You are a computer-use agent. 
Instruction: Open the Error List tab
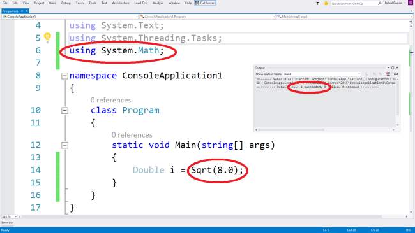[8, 223]
